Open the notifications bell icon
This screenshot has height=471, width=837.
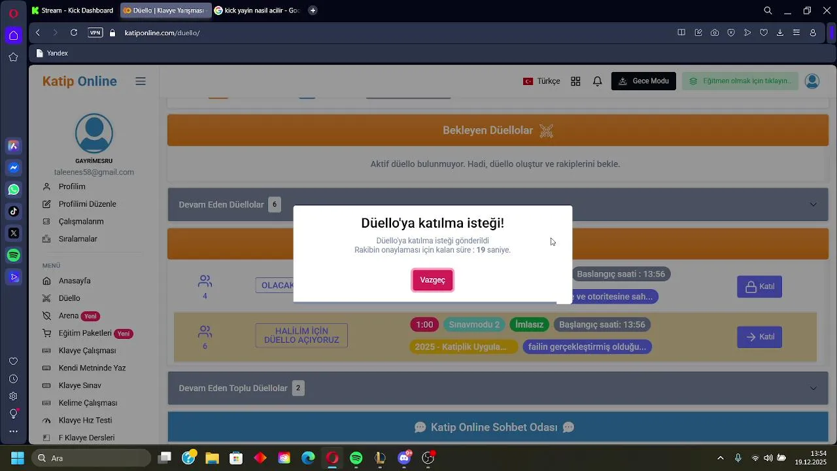(x=597, y=81)
